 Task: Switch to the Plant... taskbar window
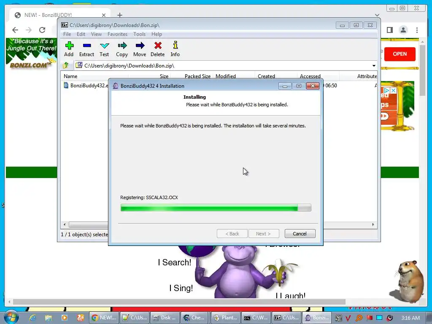[x=225, y=318]
